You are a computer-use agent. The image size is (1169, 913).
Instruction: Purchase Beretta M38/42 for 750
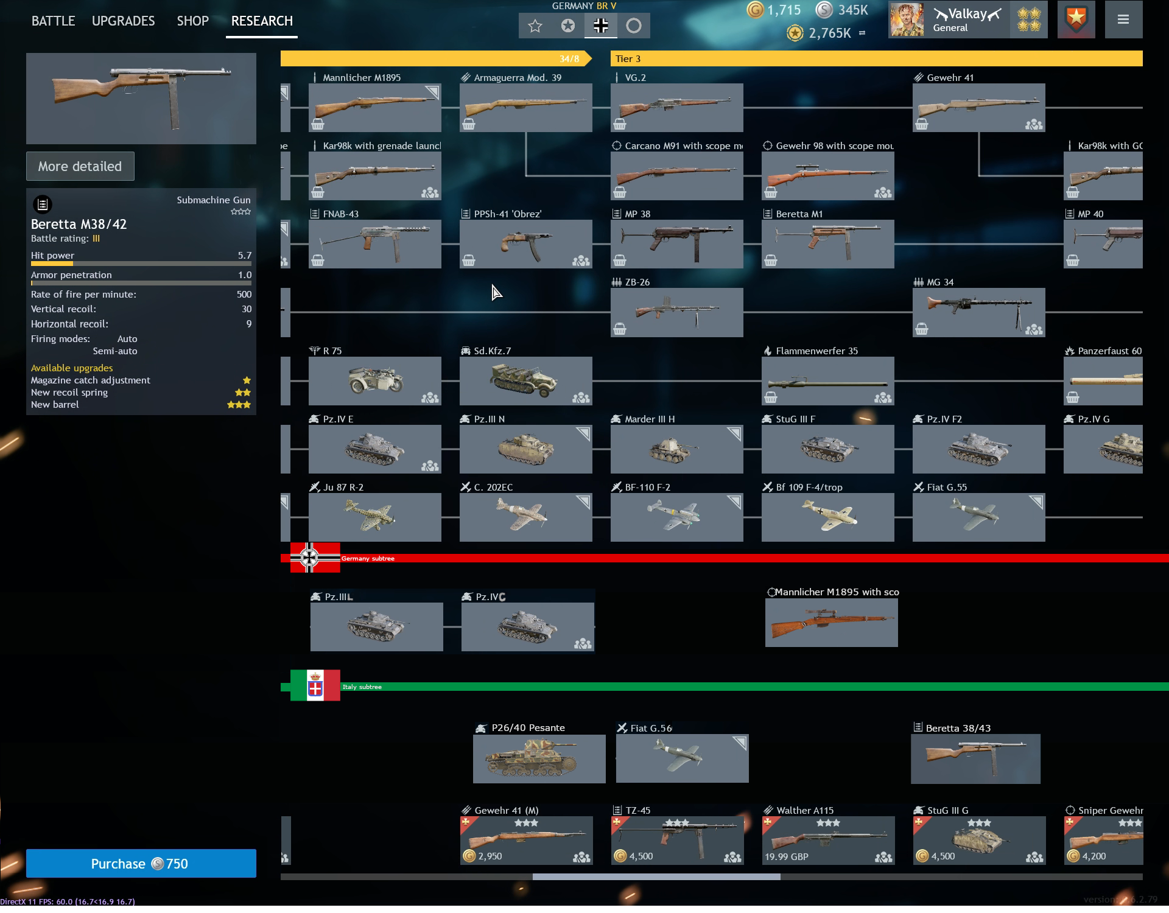click(141, 863)
